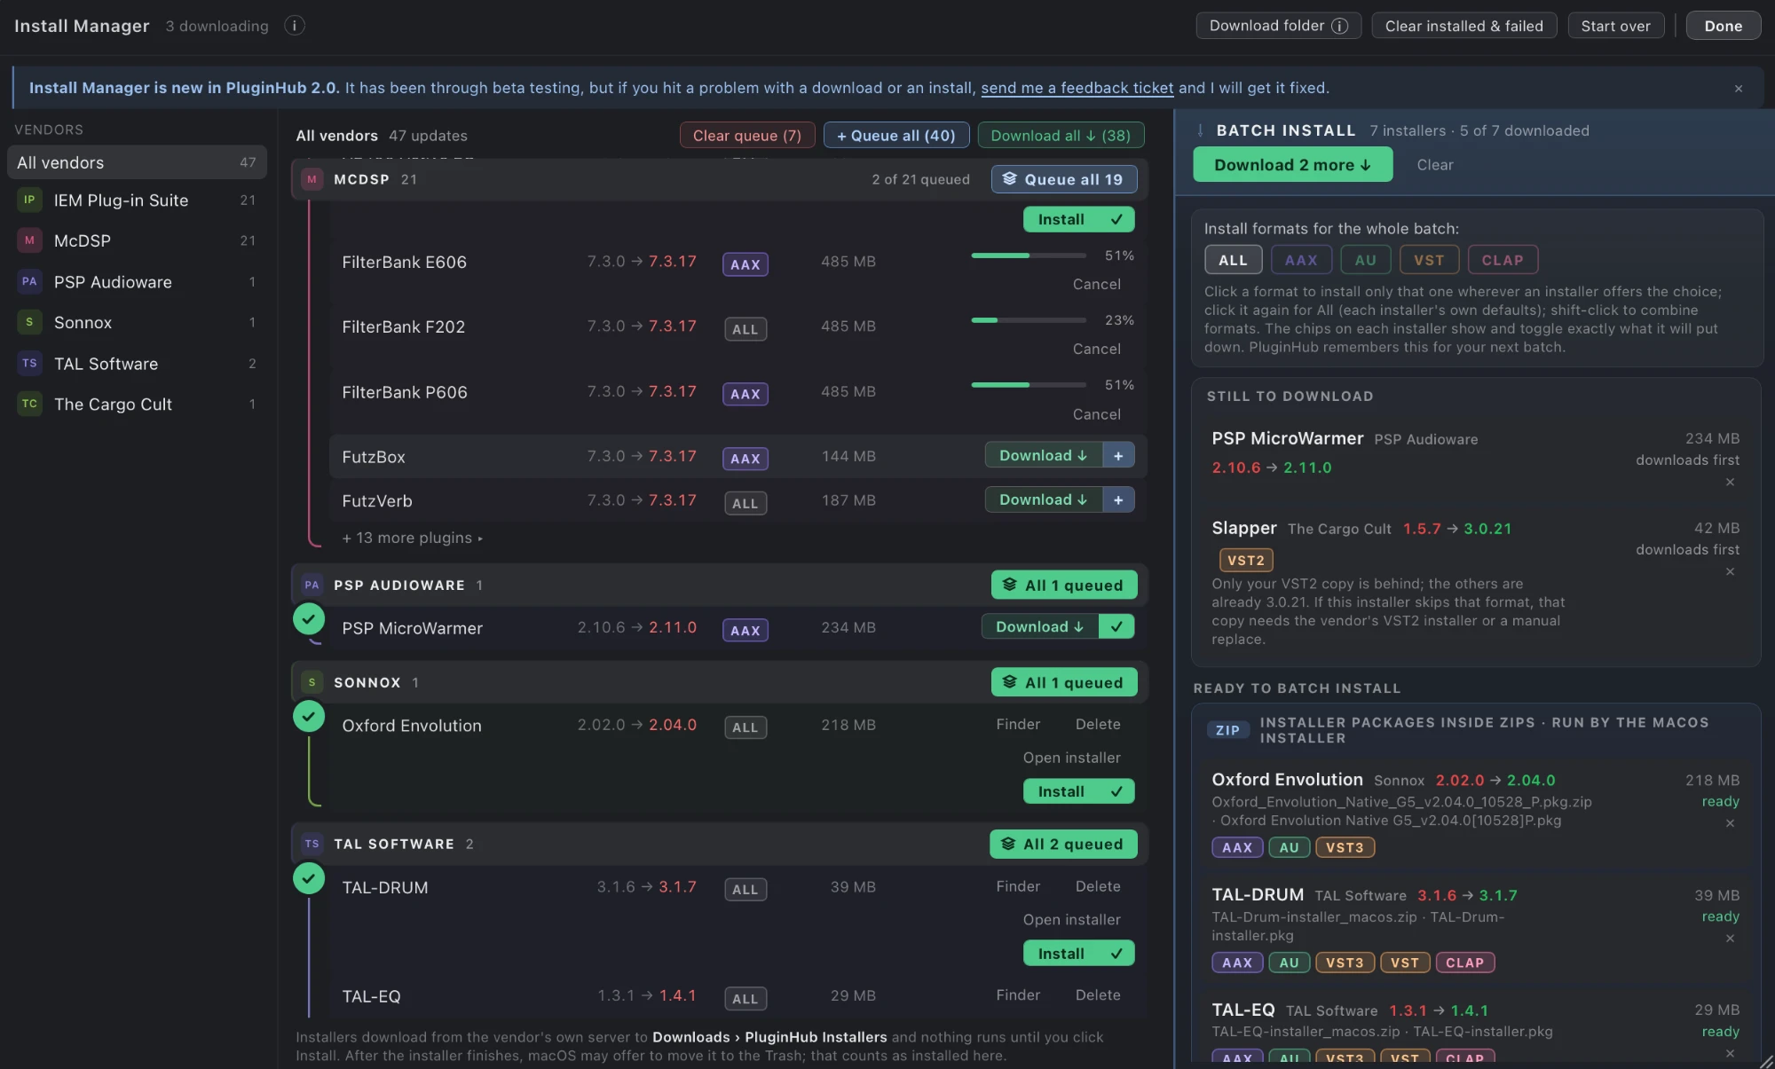This screenshot has height=1069, width=1775.
Task: Dismiss the PluginHub 2.0 notice banner
Action: (x=1739, y=88)
